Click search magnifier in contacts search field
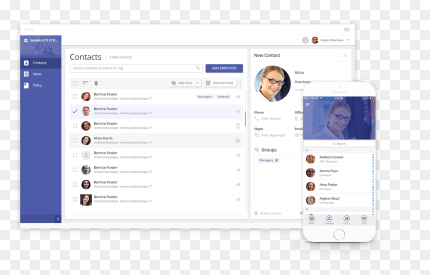 coord(197,68)
